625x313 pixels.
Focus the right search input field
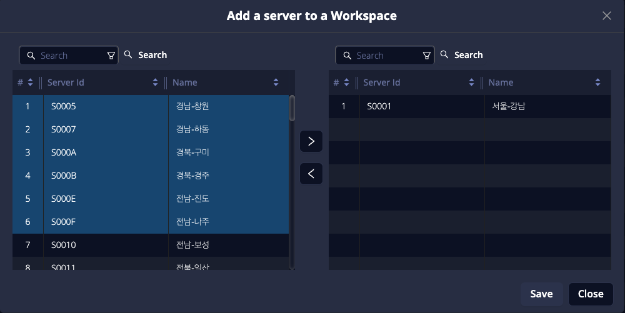tap(384, 56)
